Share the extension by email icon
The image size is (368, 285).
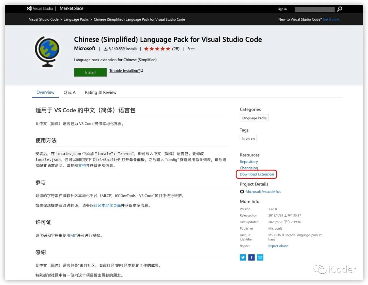click(260, 257)
